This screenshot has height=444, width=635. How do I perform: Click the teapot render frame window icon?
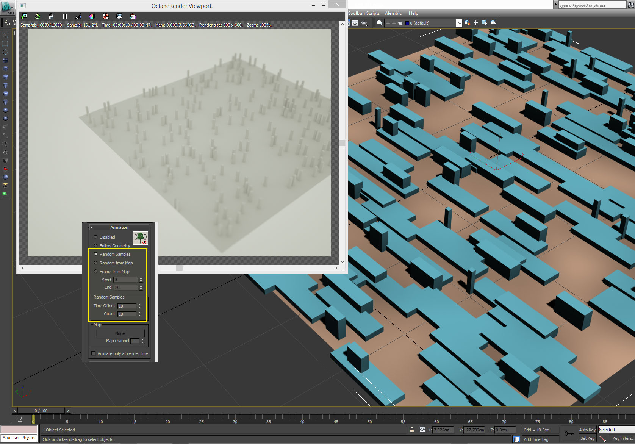[x=355, y=23]
